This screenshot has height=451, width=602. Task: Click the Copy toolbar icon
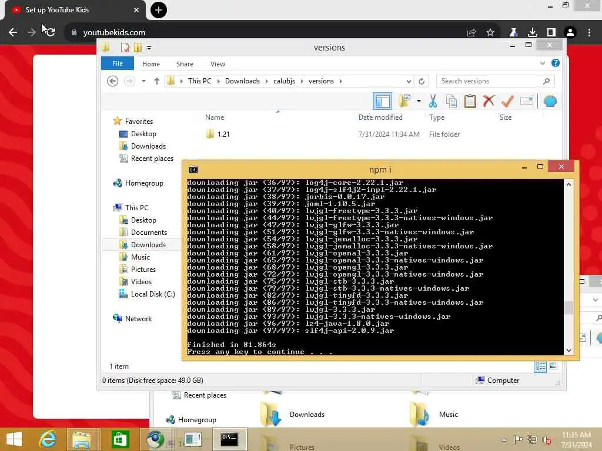click(451, 101)
